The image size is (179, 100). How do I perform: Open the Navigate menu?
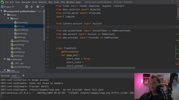point(26,2)
